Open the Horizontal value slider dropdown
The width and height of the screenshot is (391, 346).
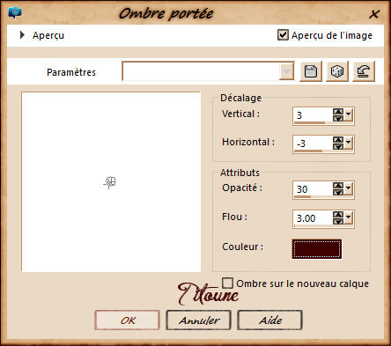point(348,143)
